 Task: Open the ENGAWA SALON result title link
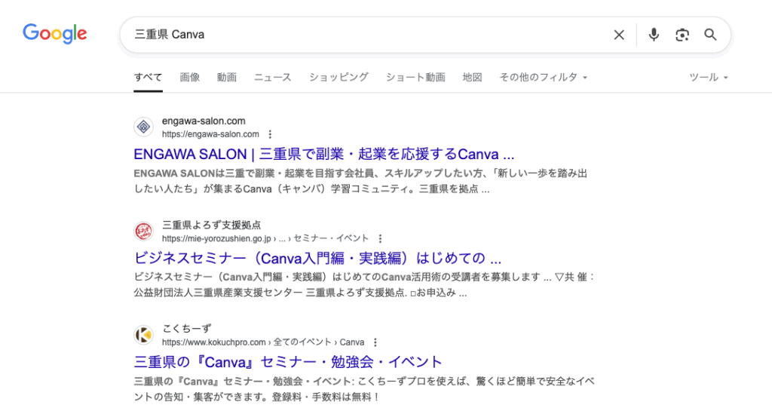pos(324,154)
